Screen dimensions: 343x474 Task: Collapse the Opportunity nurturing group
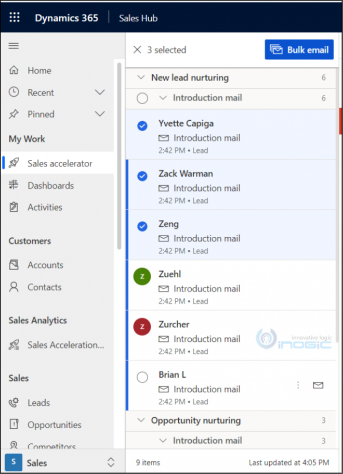click(x=141, y=420)
